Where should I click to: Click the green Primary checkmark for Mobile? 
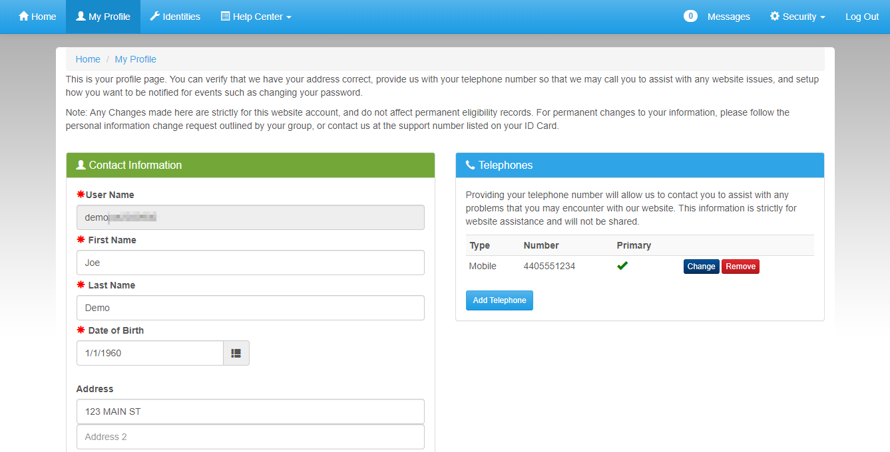[x=622, y=266]
